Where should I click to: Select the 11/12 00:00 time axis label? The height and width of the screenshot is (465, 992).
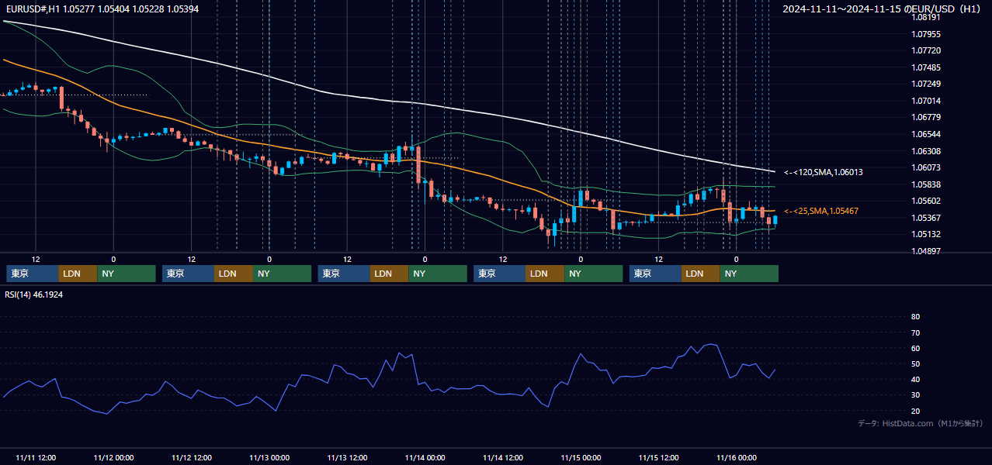pyautogui.click(x=113, y=458)
